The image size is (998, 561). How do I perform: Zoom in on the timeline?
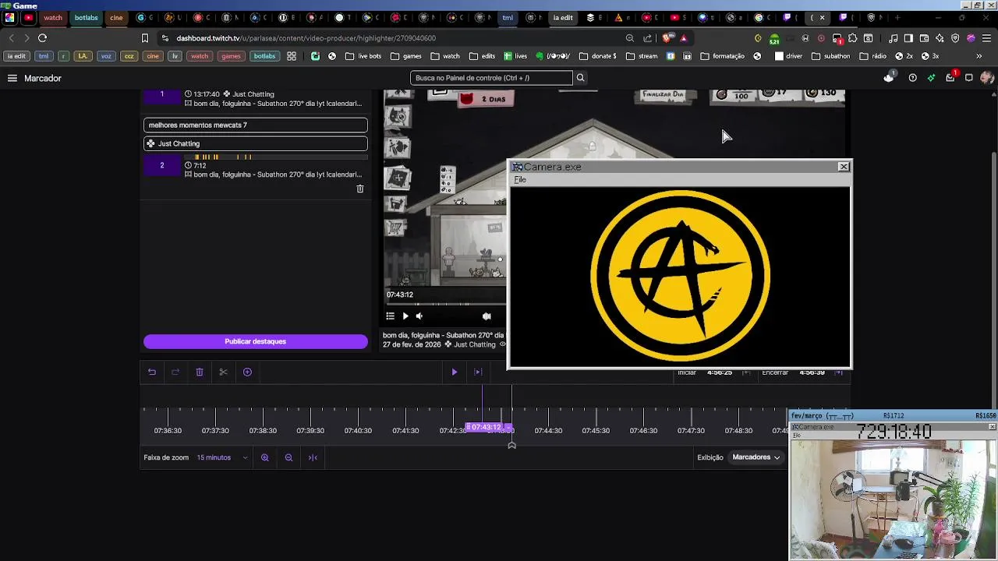point(265,458)
